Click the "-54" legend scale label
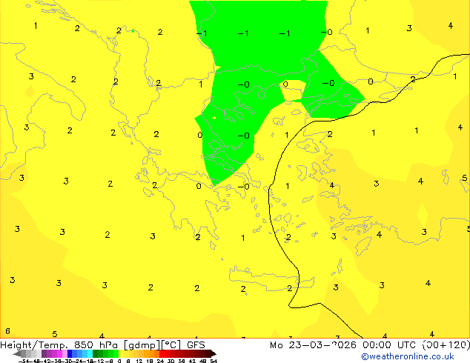The height and width of the screenshot is (363, 470). pyautogui.click(x=24, y=361)
